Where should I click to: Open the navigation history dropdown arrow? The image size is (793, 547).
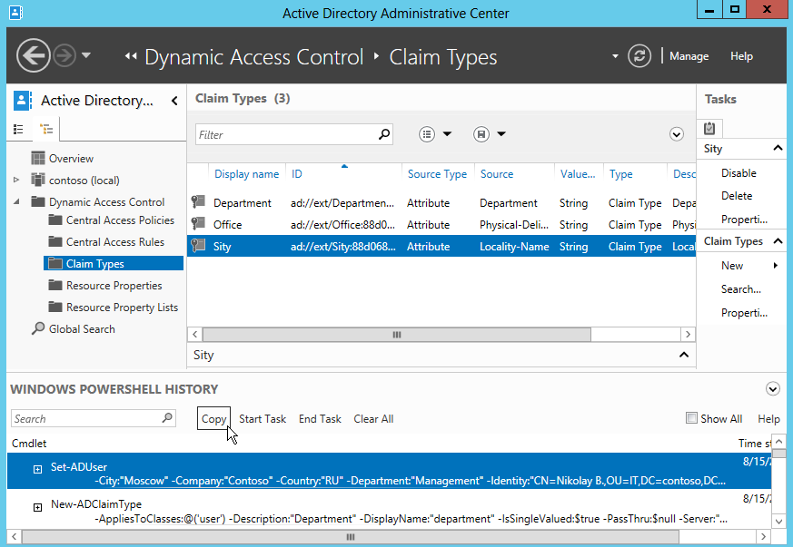(86, 55)
